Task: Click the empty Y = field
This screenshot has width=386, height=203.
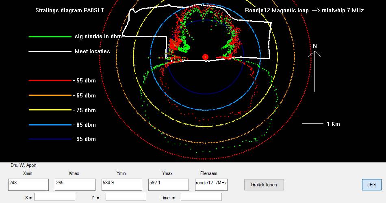Action: (x=126, y=197)
